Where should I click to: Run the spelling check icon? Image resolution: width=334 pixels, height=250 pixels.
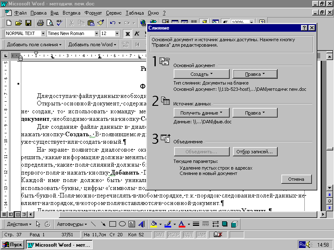(x=59, y=22)
